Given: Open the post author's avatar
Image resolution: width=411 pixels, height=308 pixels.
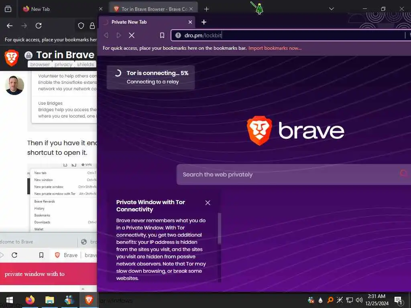Looking at the screenshot, I should tap(15, 85).
